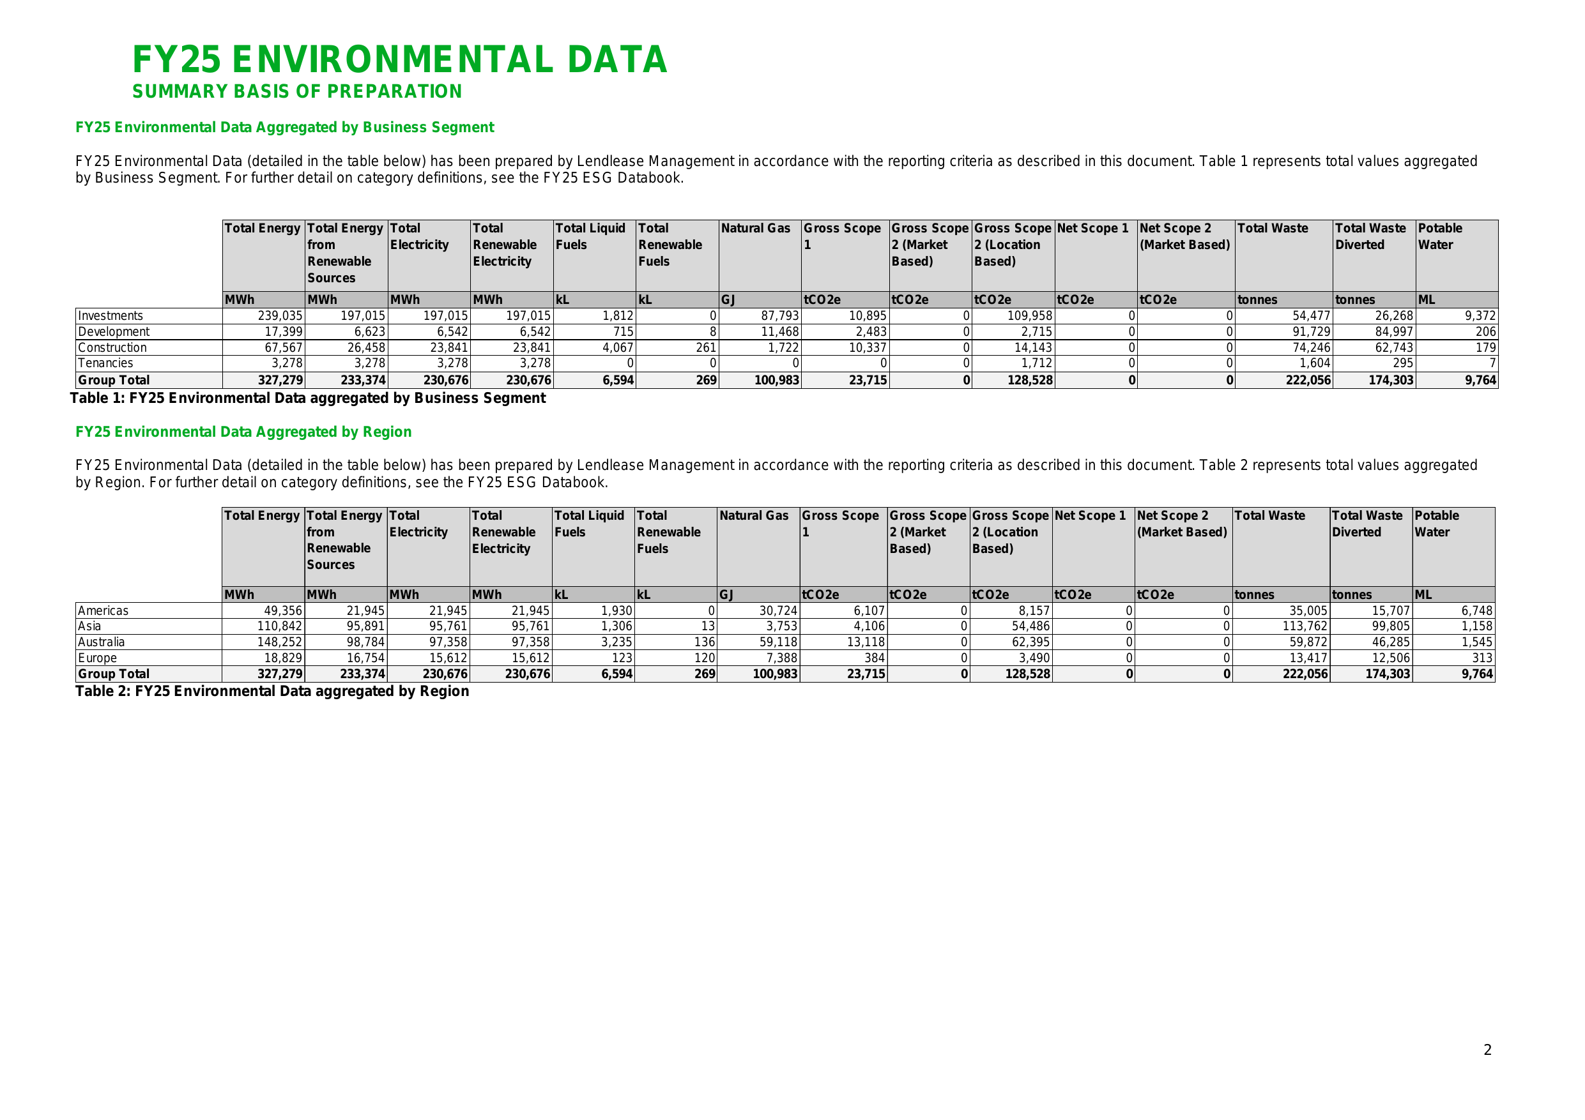Select Europe Natural Gas value "7,388"
Image resolution: width=1585 pixels, height=1120 pixels.
[x=781, y=658]
